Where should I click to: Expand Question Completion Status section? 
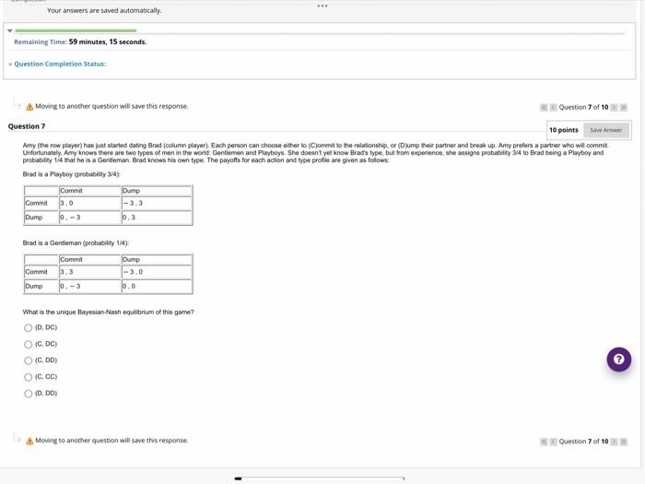10,65
